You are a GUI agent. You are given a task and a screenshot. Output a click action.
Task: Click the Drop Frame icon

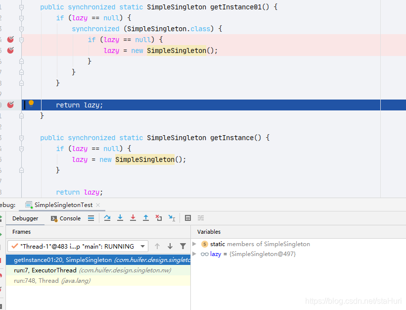pos(158,218)
